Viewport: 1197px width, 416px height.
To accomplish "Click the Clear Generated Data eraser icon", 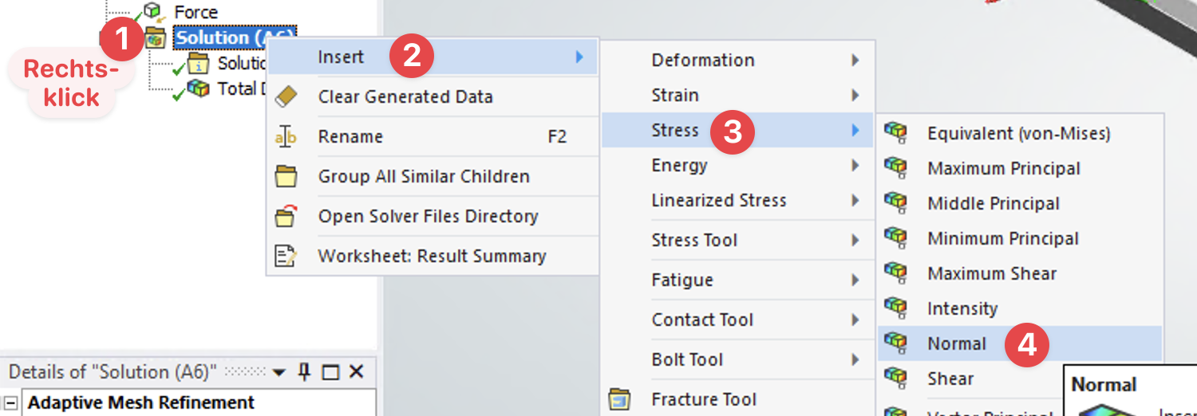I will (x=286, y=97).
